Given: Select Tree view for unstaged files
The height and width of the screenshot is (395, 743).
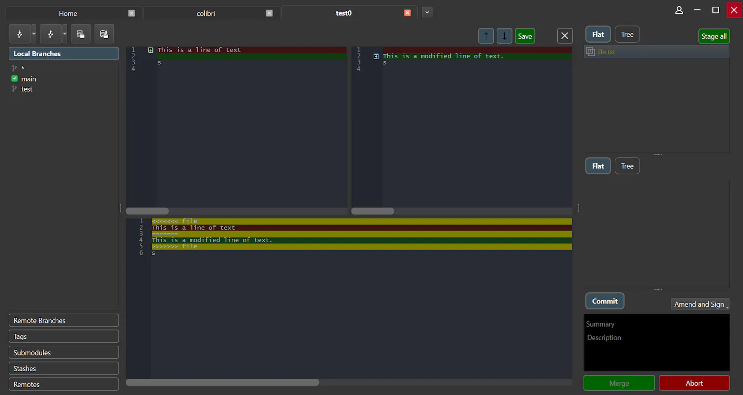Looking at the screenshot, I should tap(627, 34).
